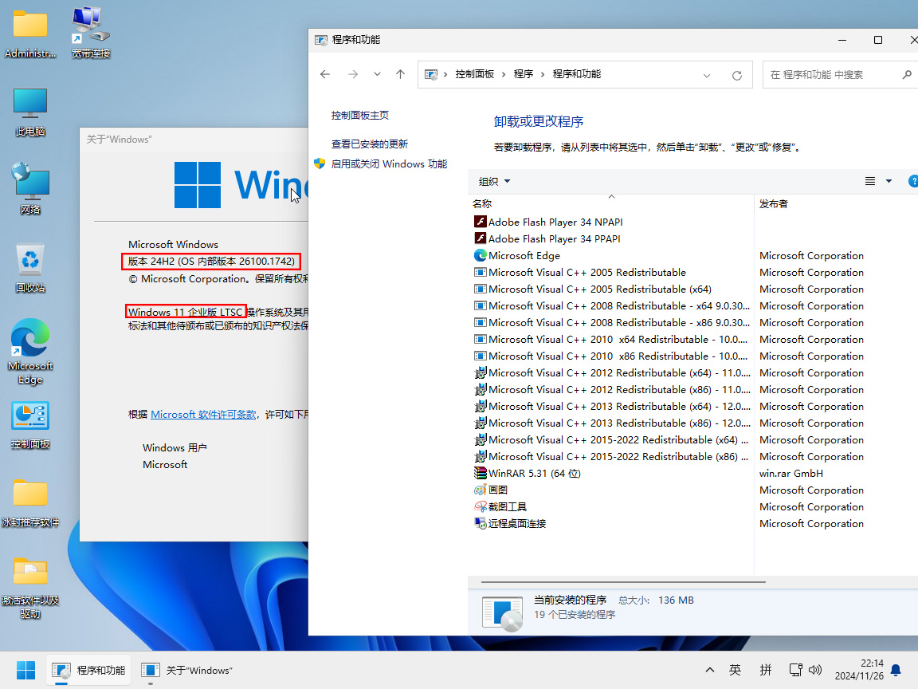Click the Adobe Flash Player NPAPI icon
The image size is (918, 689).
(x=480, y=222)
